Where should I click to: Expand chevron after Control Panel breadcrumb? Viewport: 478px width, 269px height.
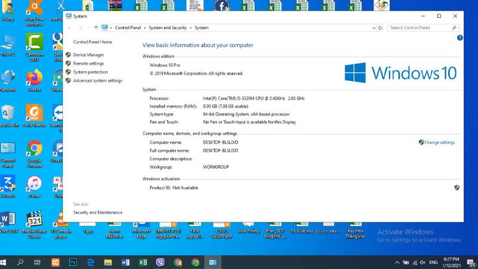click(x=145, y=27)
